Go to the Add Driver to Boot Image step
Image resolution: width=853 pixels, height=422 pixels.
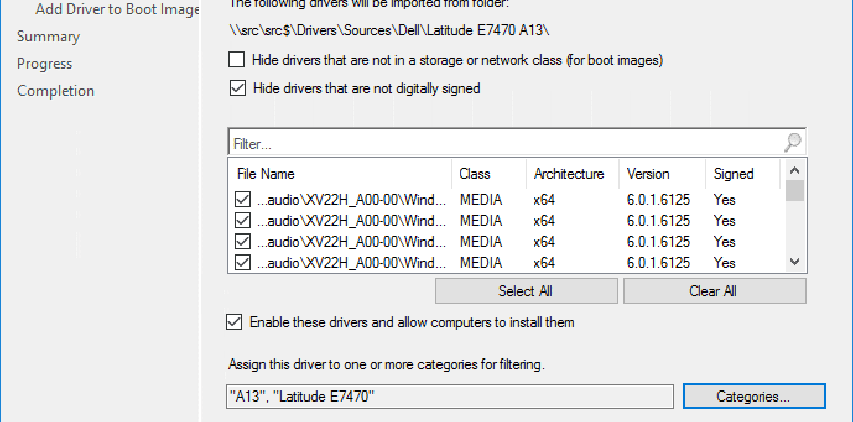click(x=115, y=9)
